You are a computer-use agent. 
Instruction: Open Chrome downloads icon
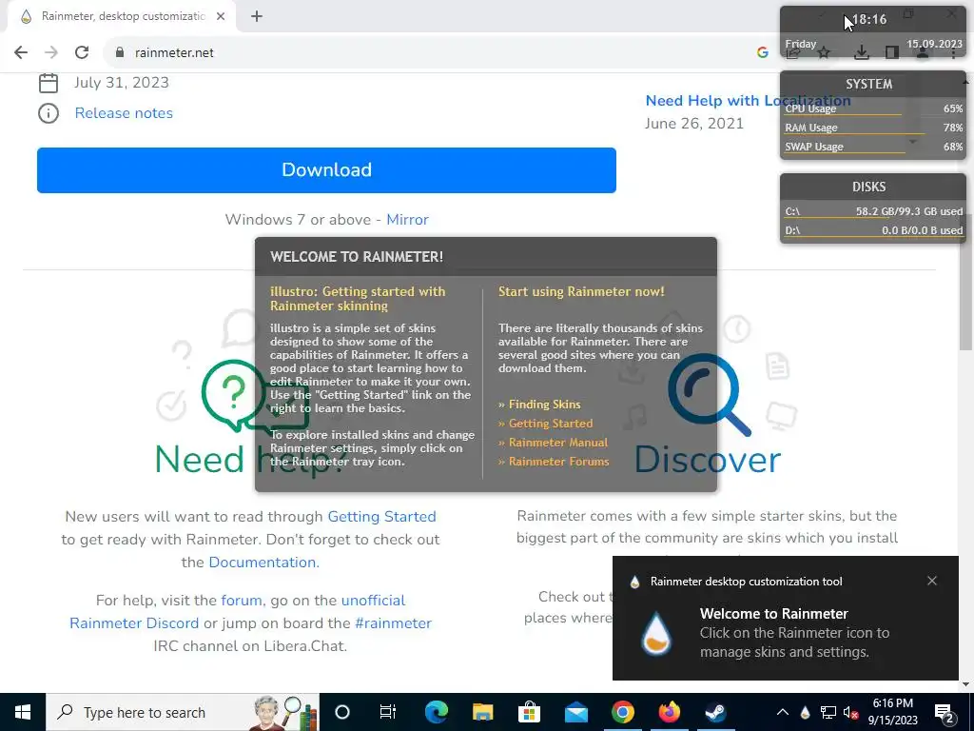click(x=861, y=53)
